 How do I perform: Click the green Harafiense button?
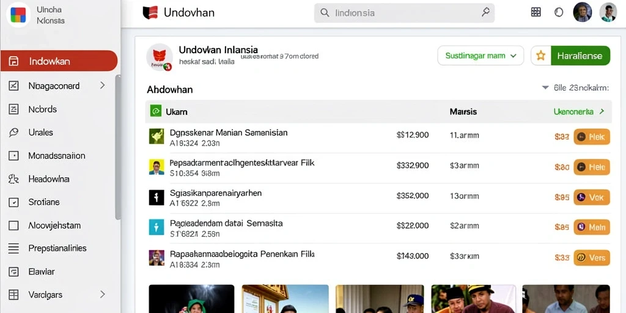point(580,56)
